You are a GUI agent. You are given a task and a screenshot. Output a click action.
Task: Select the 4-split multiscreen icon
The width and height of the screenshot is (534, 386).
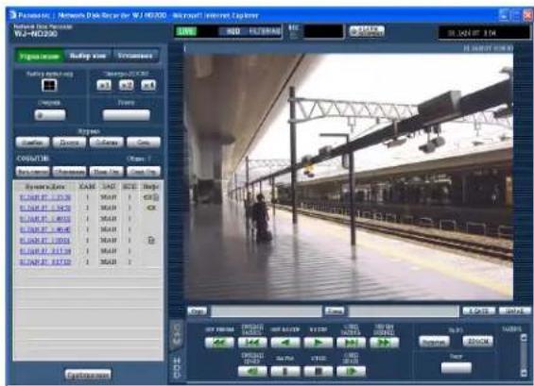tap(49, 85)
